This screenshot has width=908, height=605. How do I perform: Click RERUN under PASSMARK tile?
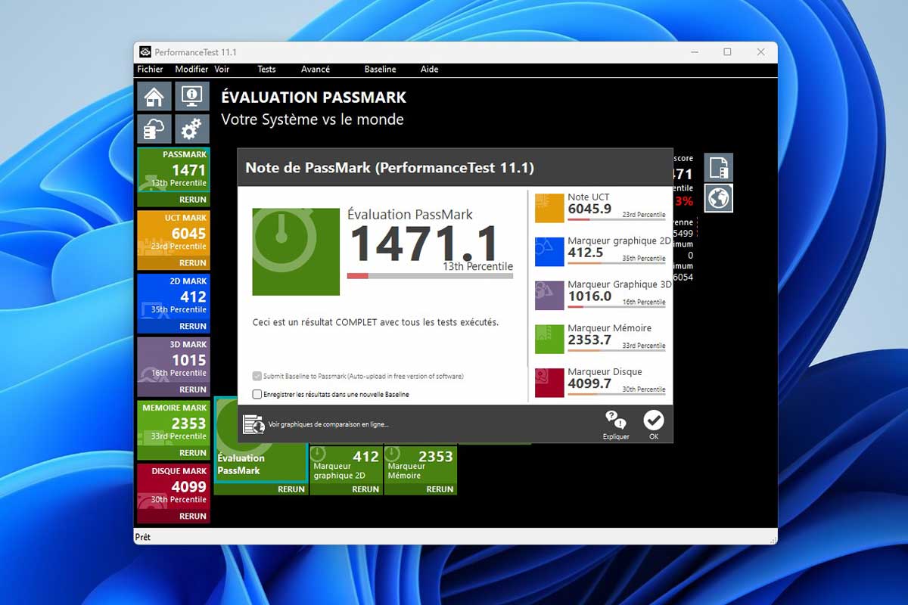coord(192,200)
